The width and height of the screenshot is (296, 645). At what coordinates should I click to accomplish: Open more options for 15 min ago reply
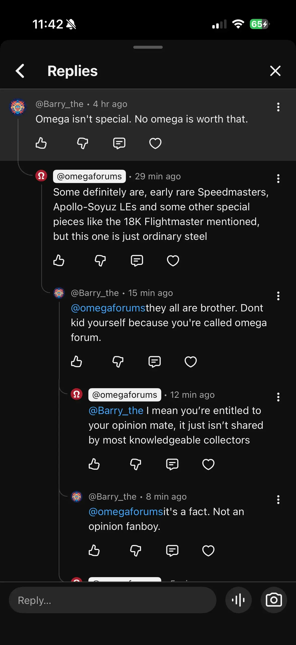278,296
